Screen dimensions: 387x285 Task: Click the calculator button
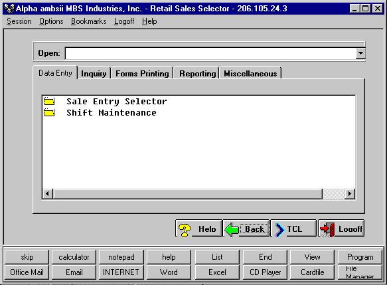coord(74,257)
